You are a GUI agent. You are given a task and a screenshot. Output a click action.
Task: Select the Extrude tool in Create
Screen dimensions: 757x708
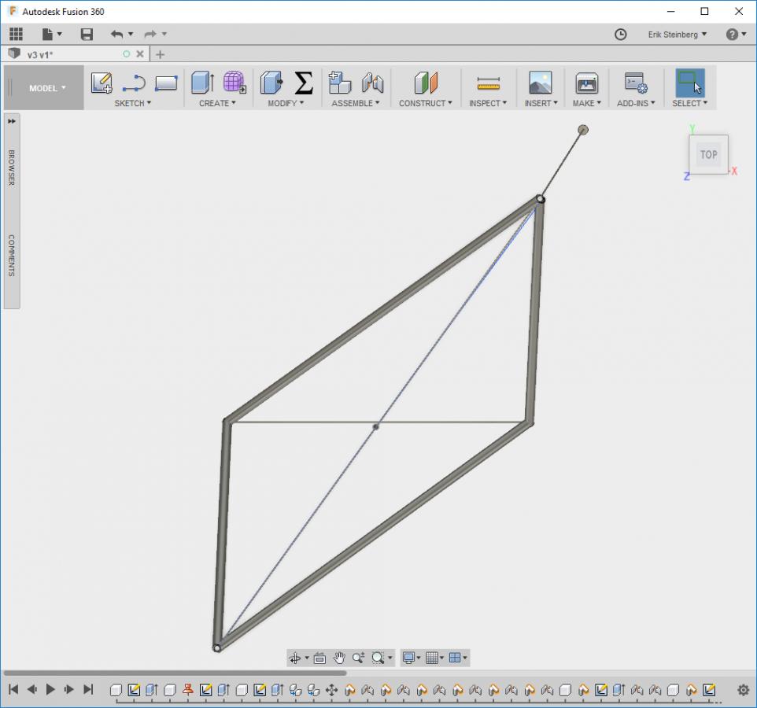point(202,83)
